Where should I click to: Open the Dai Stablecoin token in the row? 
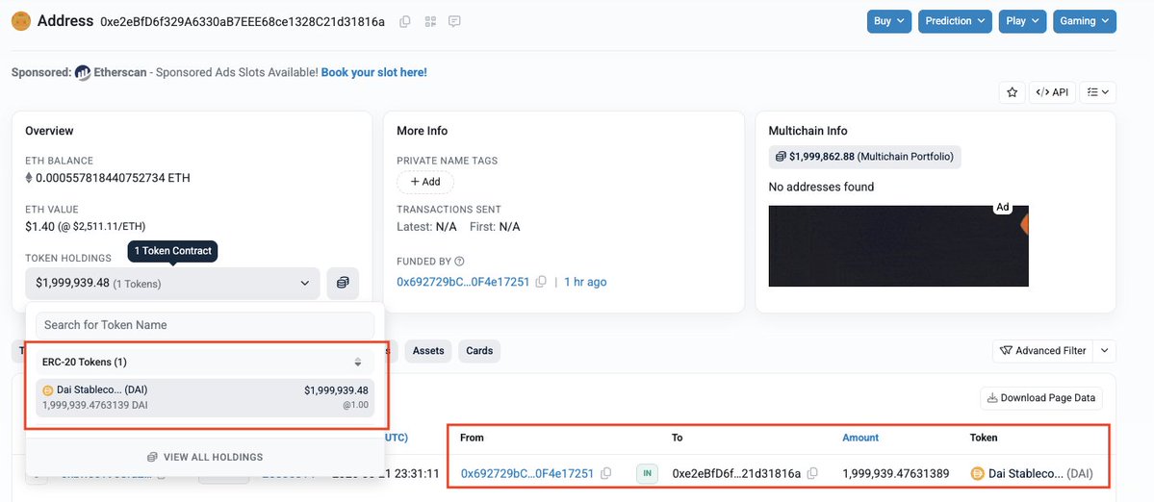pyautogui.click(x=1032, y=473)
